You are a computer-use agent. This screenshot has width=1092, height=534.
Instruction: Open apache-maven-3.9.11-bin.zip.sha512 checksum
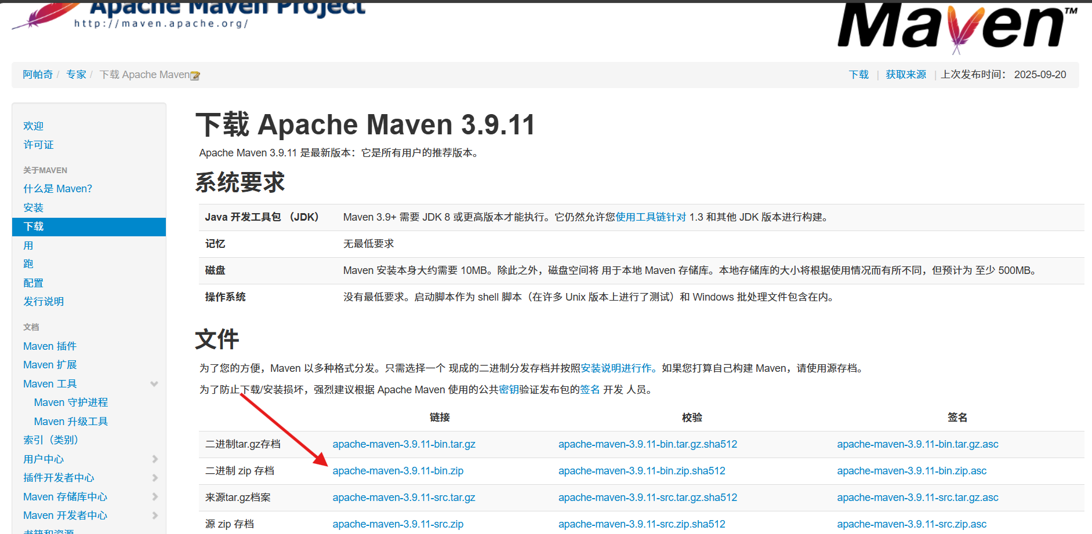642,471
